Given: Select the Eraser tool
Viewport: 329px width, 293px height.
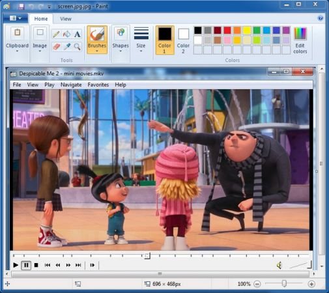Looking at the screenshot, I should point(56,46).
